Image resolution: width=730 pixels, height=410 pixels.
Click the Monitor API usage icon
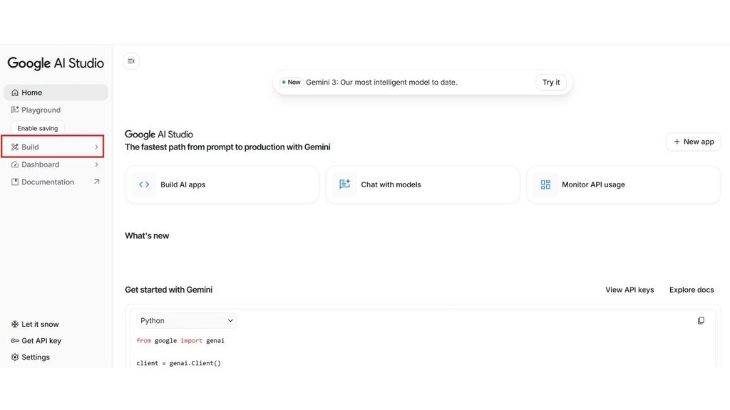545,184
